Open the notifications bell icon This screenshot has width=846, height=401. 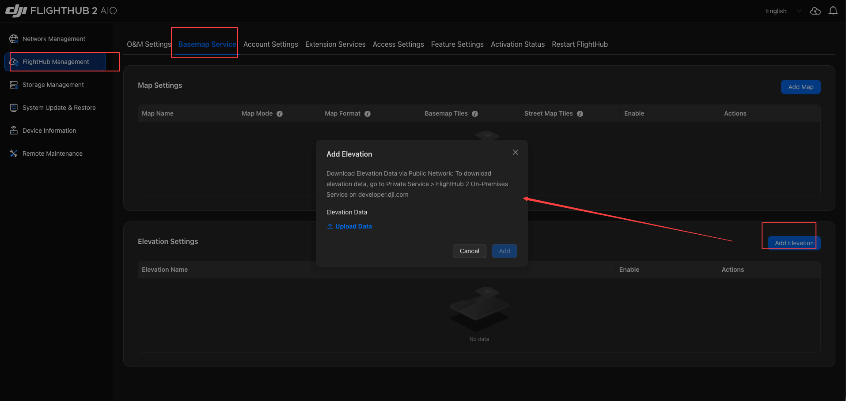click(833, 11)
